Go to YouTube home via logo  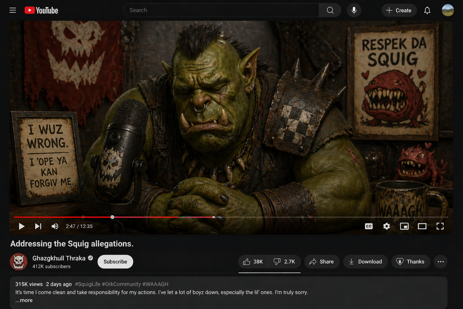pos(41,10)
